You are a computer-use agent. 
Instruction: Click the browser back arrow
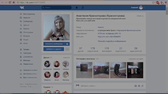(2, 2)
